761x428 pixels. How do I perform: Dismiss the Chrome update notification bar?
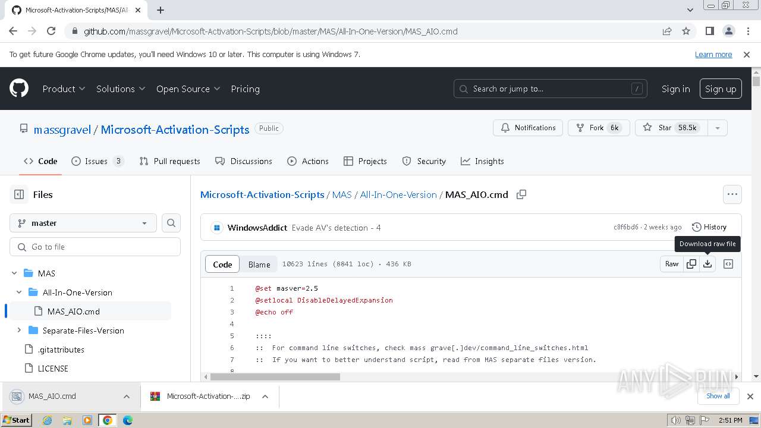click(747, 55)
